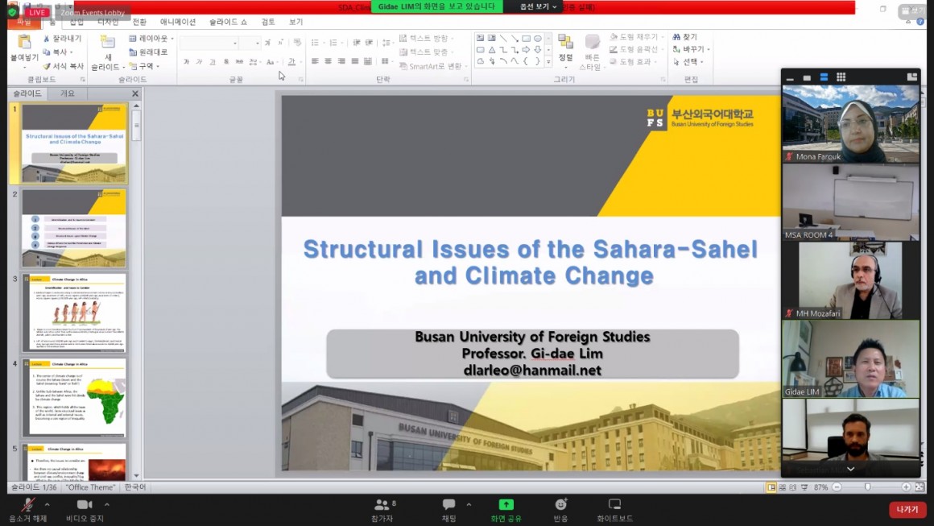Open the Review (검토) ribbon tab
The height and width of the screenshot is (526, 934).
click(268, 22)
